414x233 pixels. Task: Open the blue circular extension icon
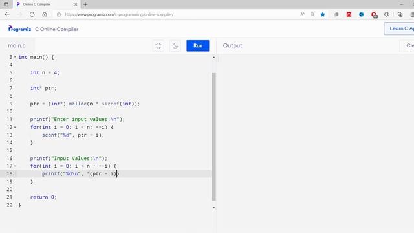[x=361, y=14]
